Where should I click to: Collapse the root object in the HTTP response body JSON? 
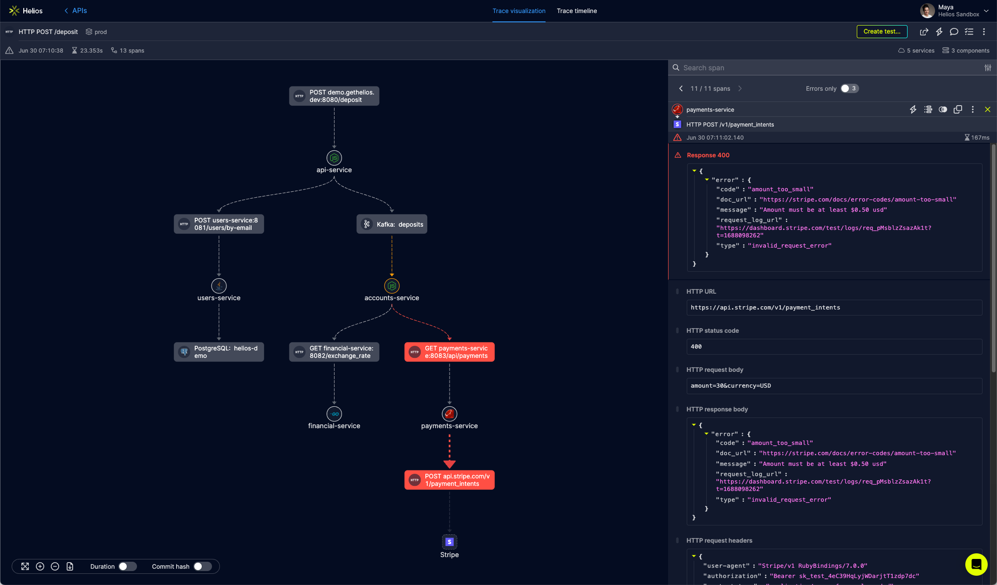pyautogui.click(x=694, y=425)
